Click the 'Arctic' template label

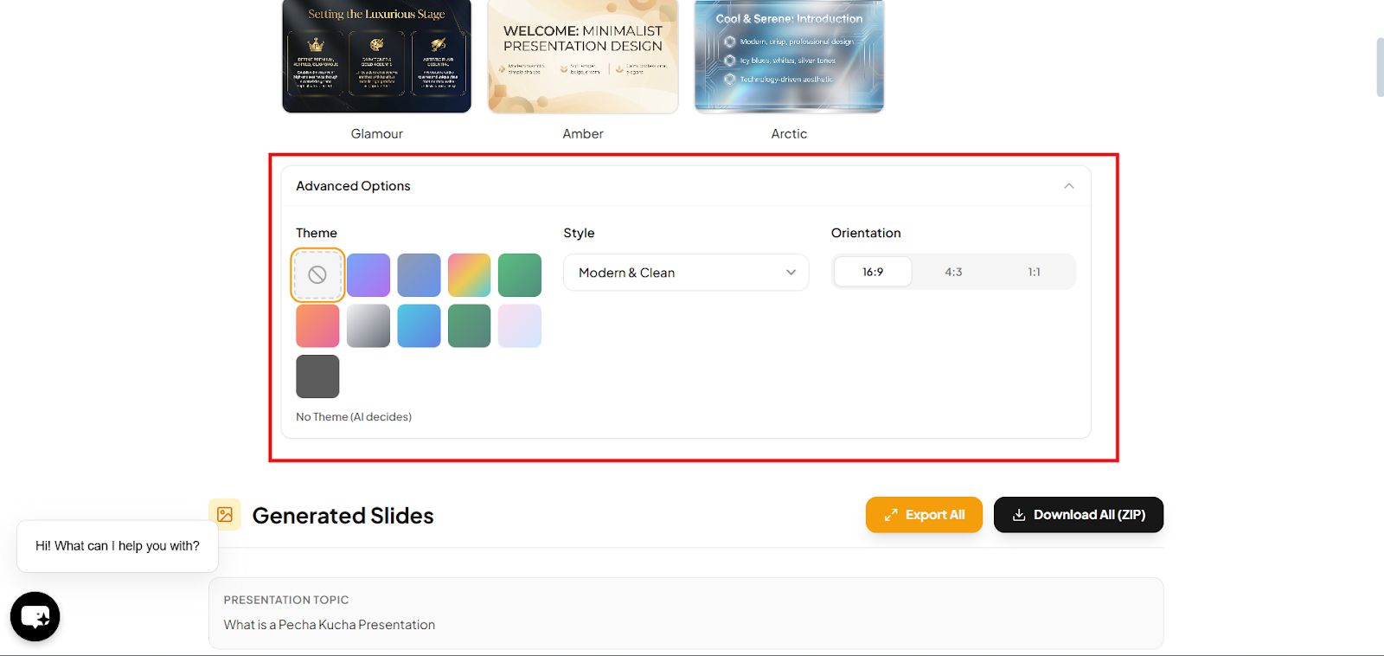coord(789,134)
